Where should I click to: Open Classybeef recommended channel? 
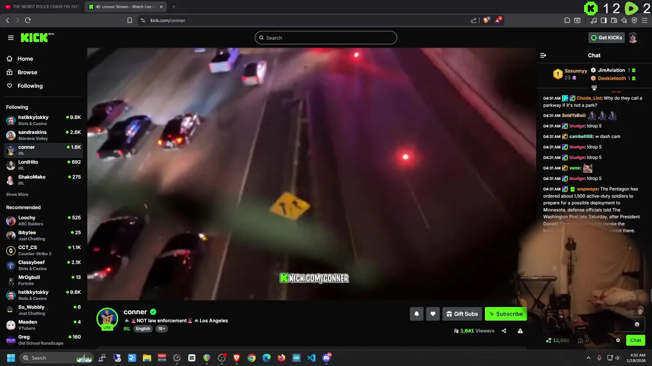[x=43, y=265]
